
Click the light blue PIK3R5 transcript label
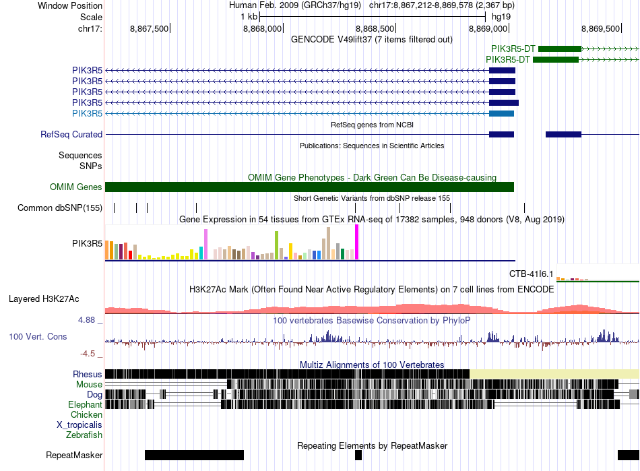click(x=88, y=113)
